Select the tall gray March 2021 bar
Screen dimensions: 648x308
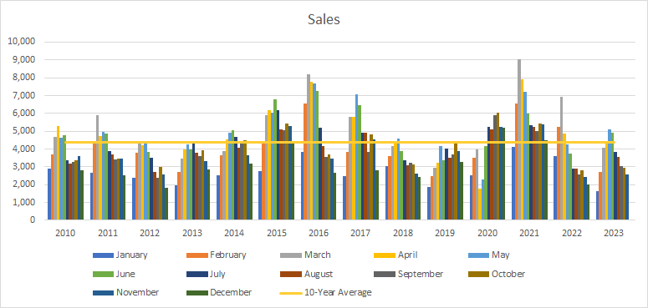[519, 139]
